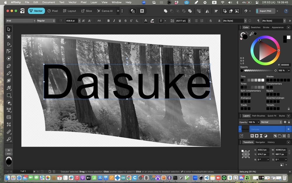Click the typography fi ligatures icon
Viewport: 292px width, 183px height.
point(211,21)
